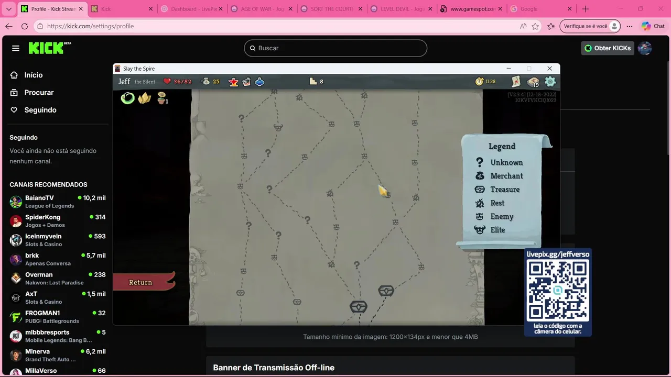Screen dimensions: 671x377
Task: Click the potted flower relic
Action: point(162,98)
